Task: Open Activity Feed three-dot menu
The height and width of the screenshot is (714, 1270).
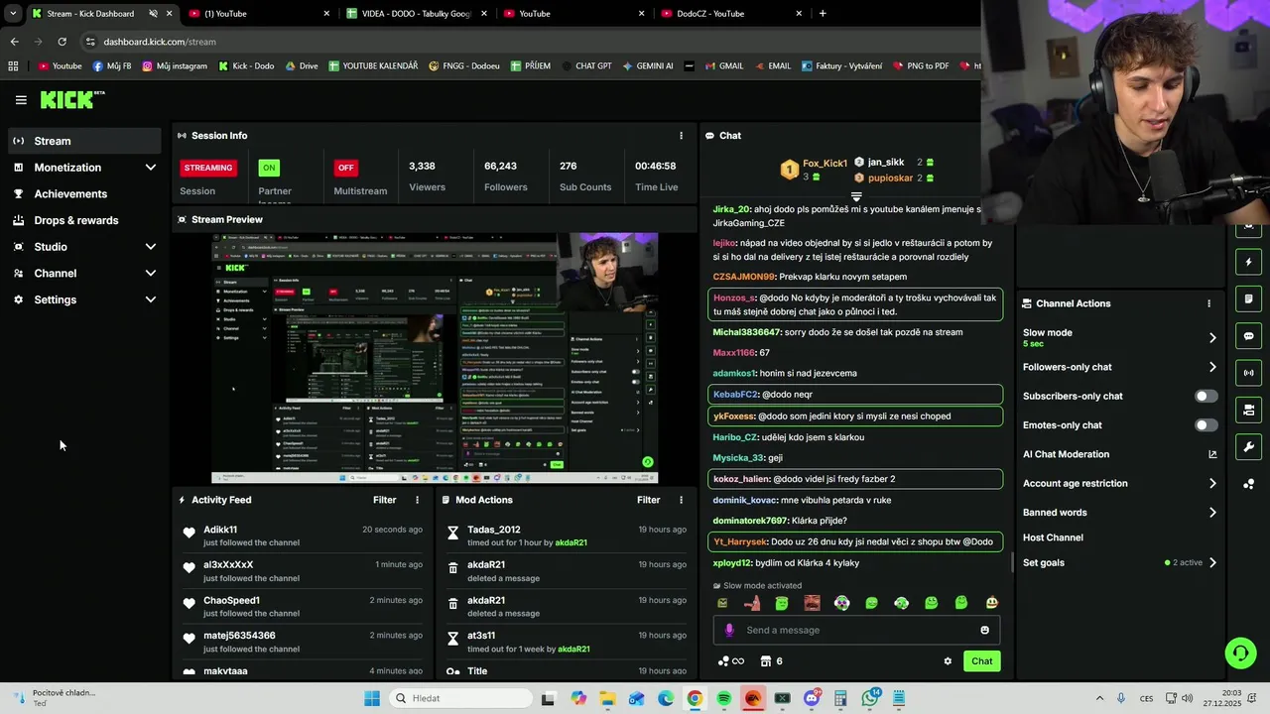Action: point(417,500)
